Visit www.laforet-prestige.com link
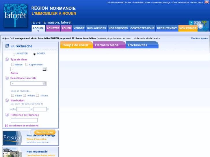The width and height of the screenshot is (210, 157). (38, 142)
